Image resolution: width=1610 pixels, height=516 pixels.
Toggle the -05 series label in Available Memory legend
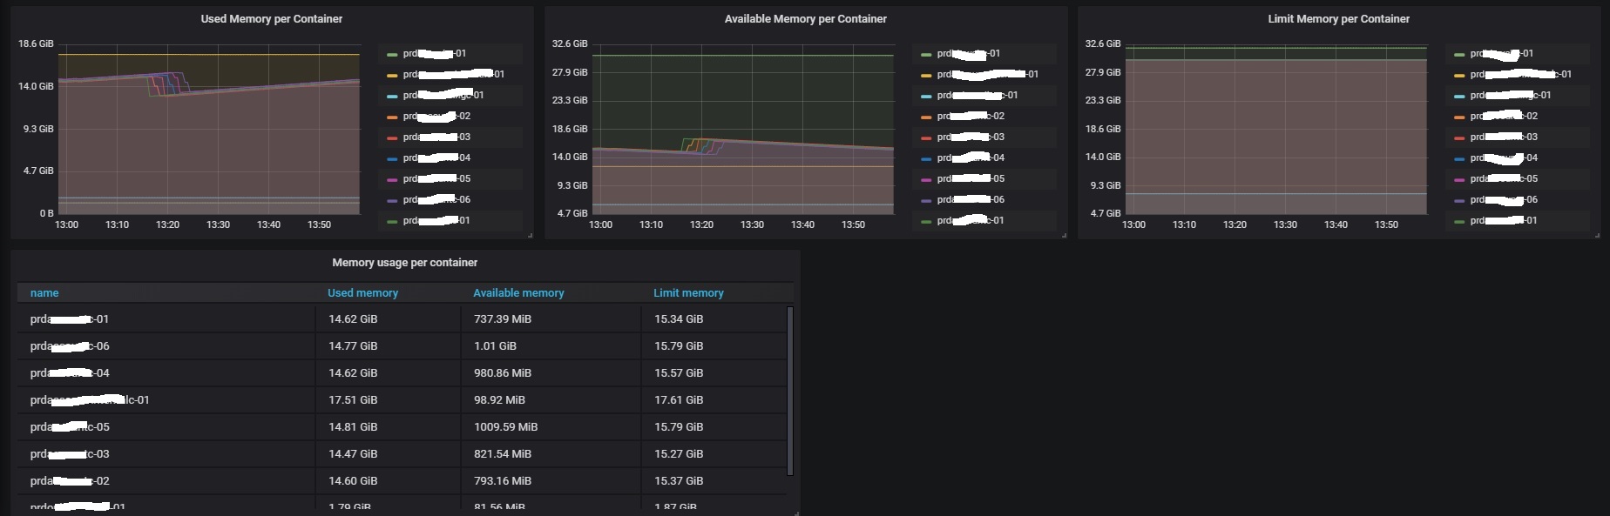(x=971, y=179)
